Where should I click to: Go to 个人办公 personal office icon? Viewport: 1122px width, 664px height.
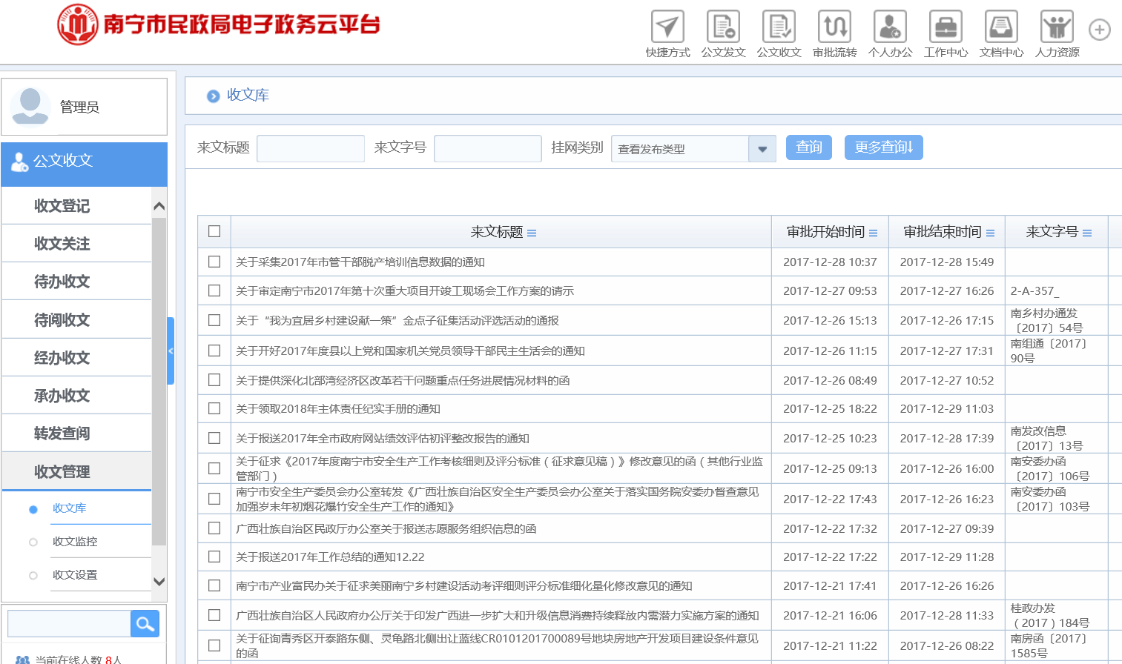click(x=890, y=27)
